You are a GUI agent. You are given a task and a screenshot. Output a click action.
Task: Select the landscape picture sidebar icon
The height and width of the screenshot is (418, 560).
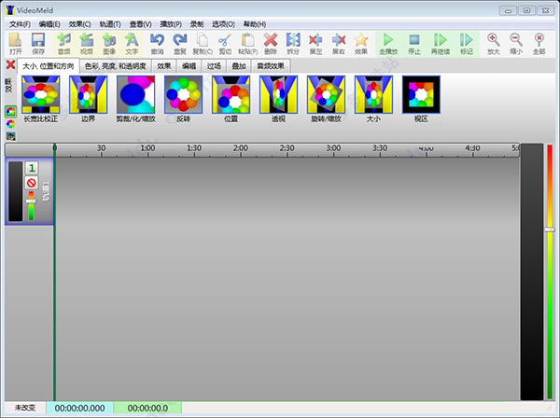[10, 136]
